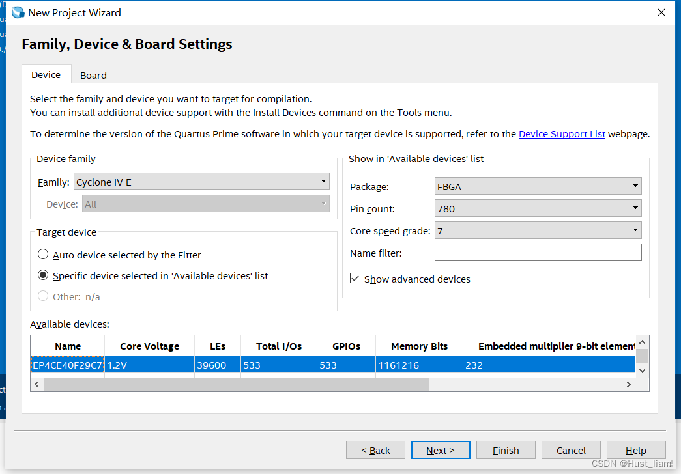Viewport: 681px width, 474px height.
Task: Click the Quartus logo icon in title bar
Action: (18, 12)
